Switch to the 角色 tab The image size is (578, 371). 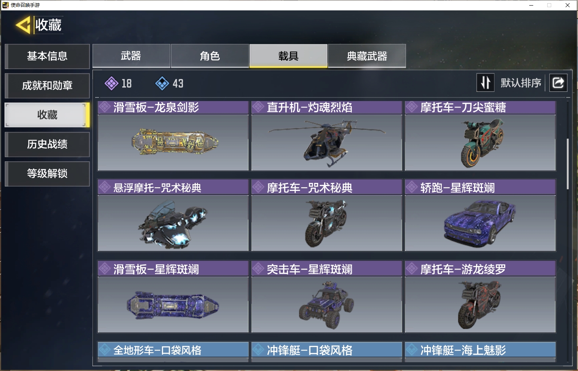(210, 56)
